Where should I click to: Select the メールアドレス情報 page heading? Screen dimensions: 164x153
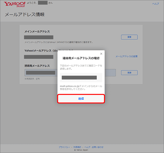pyautogui.click(x=25, y=14)
